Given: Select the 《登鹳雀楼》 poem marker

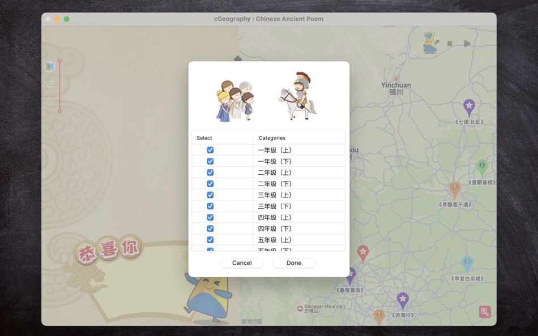Looking at the screenshot, I should pyautogui.click(x=481, y=165).
